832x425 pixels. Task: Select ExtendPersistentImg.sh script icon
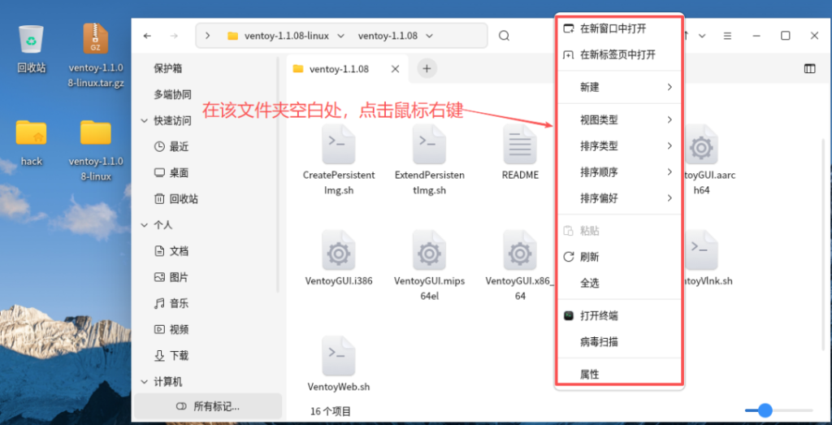429,144
